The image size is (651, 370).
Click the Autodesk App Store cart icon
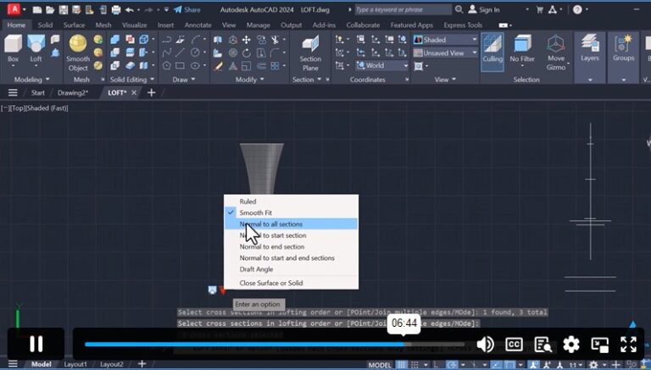coord(539,9)
